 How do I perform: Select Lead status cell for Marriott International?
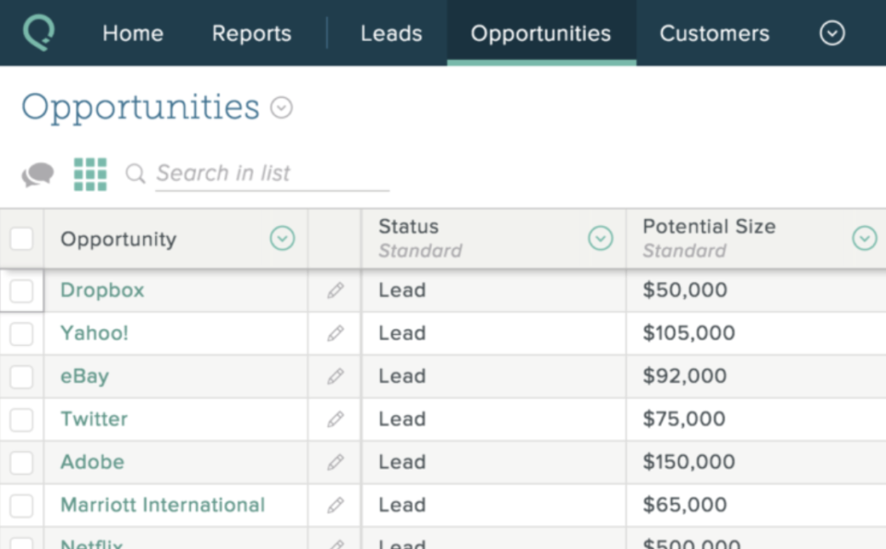pyautogui.click(x=493, y=505)
